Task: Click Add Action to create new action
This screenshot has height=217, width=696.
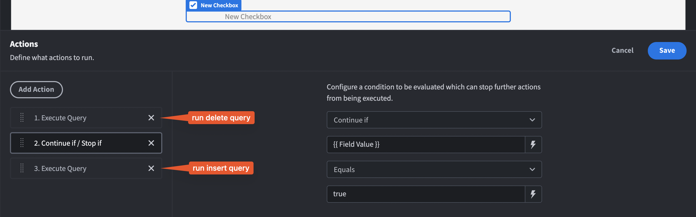Action: click(36, 89)
